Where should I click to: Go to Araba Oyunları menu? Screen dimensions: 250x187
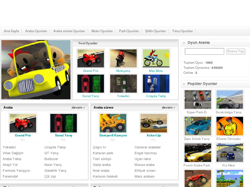(x=36, y=31)
